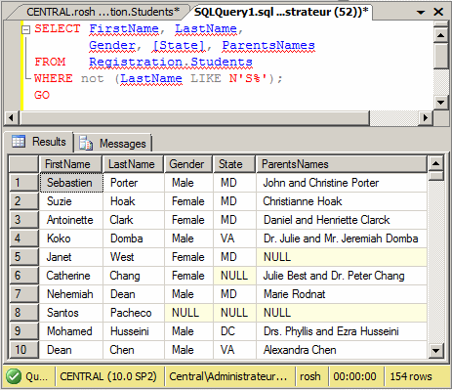Click the cell 'Christianne Hoak'
Image resolution: width=452 pixels, height=390 pixels.
pyautogui.click(x=342, y=201)
